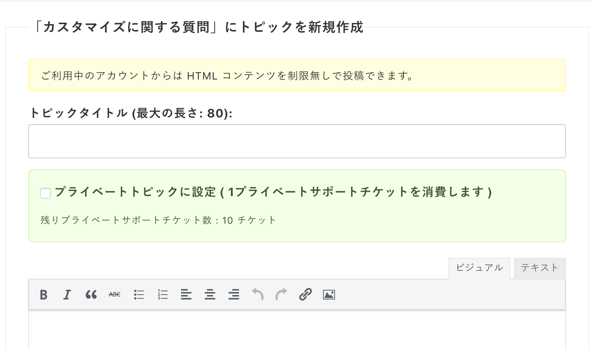Viewport: 592px width, 350px height.
Task: Center align text
Action: coord(210,295)
